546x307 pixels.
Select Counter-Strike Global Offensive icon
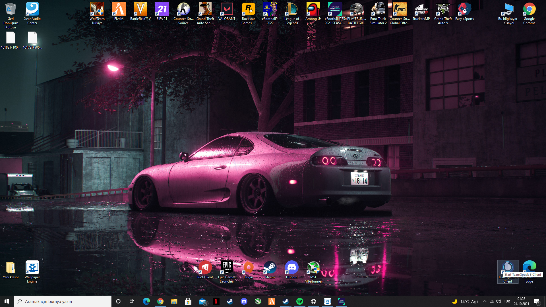pyautogui.click(x=400, y=13)
